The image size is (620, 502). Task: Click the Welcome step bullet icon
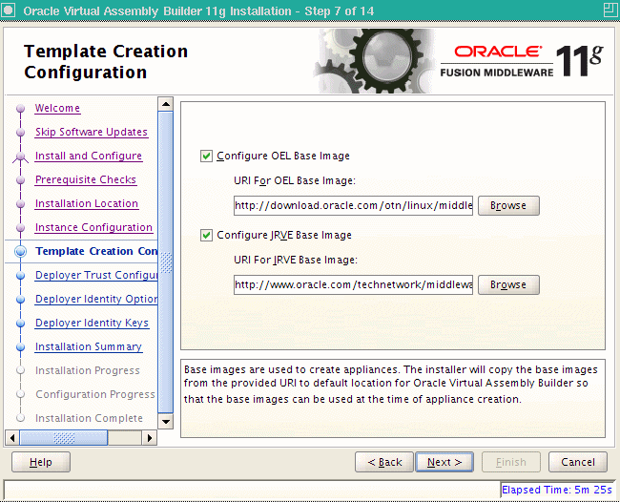(x=21, y=109)
